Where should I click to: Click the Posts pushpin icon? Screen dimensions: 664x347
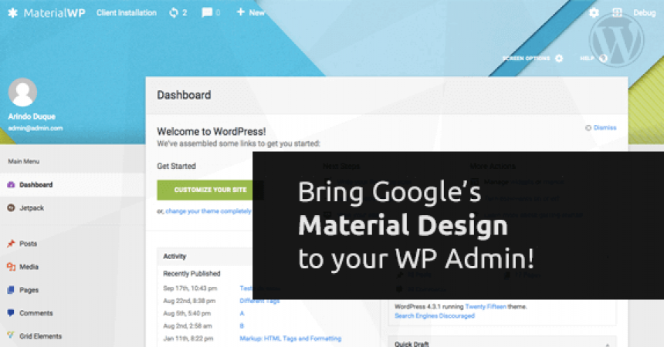[11, 244]
